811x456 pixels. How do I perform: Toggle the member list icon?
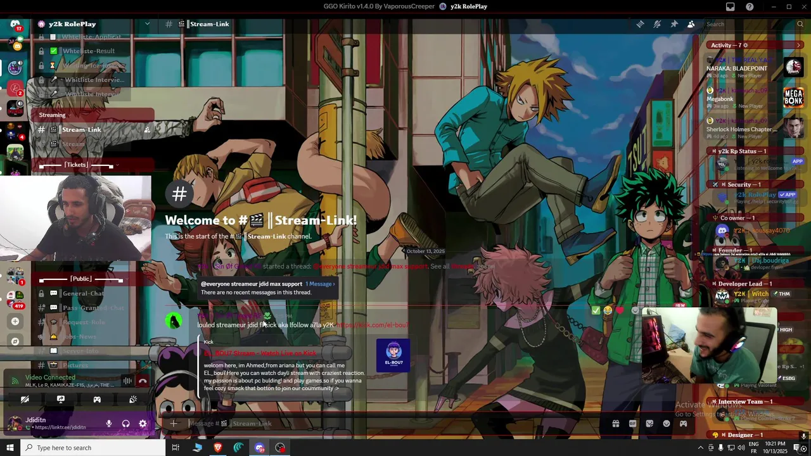tap(691, 24)
